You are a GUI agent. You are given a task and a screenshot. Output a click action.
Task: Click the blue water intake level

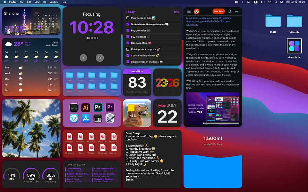tap(213, 172)
